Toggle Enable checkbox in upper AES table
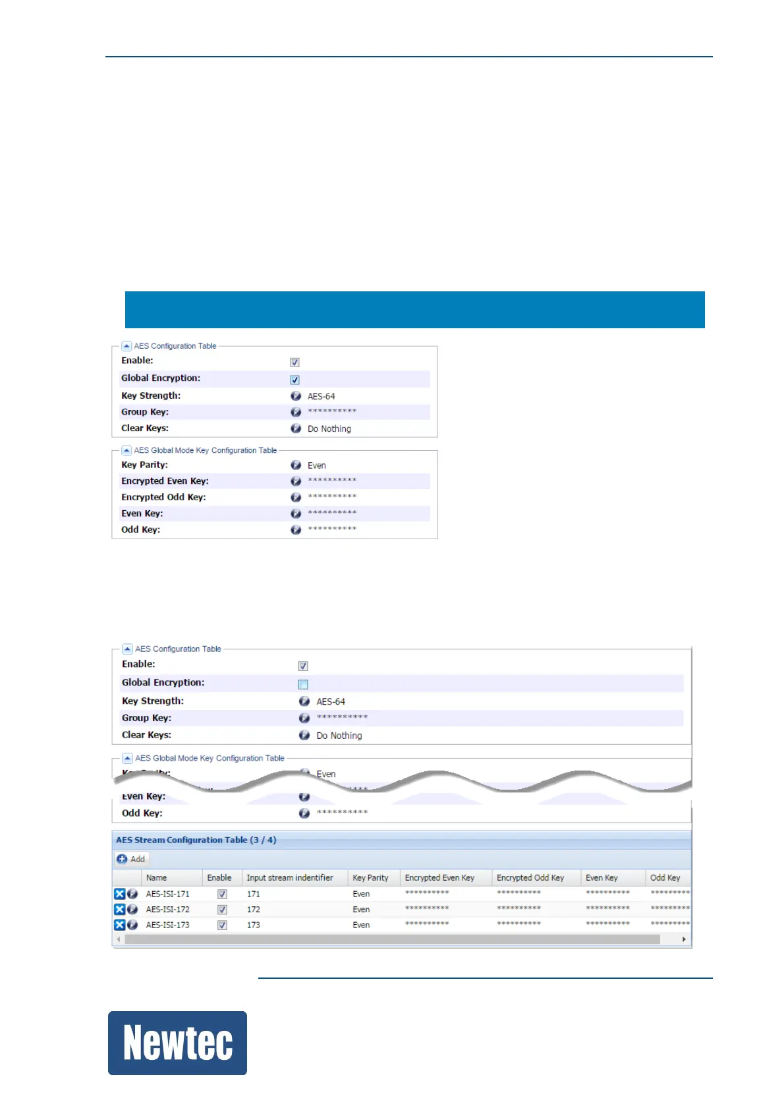 [295, 363]
